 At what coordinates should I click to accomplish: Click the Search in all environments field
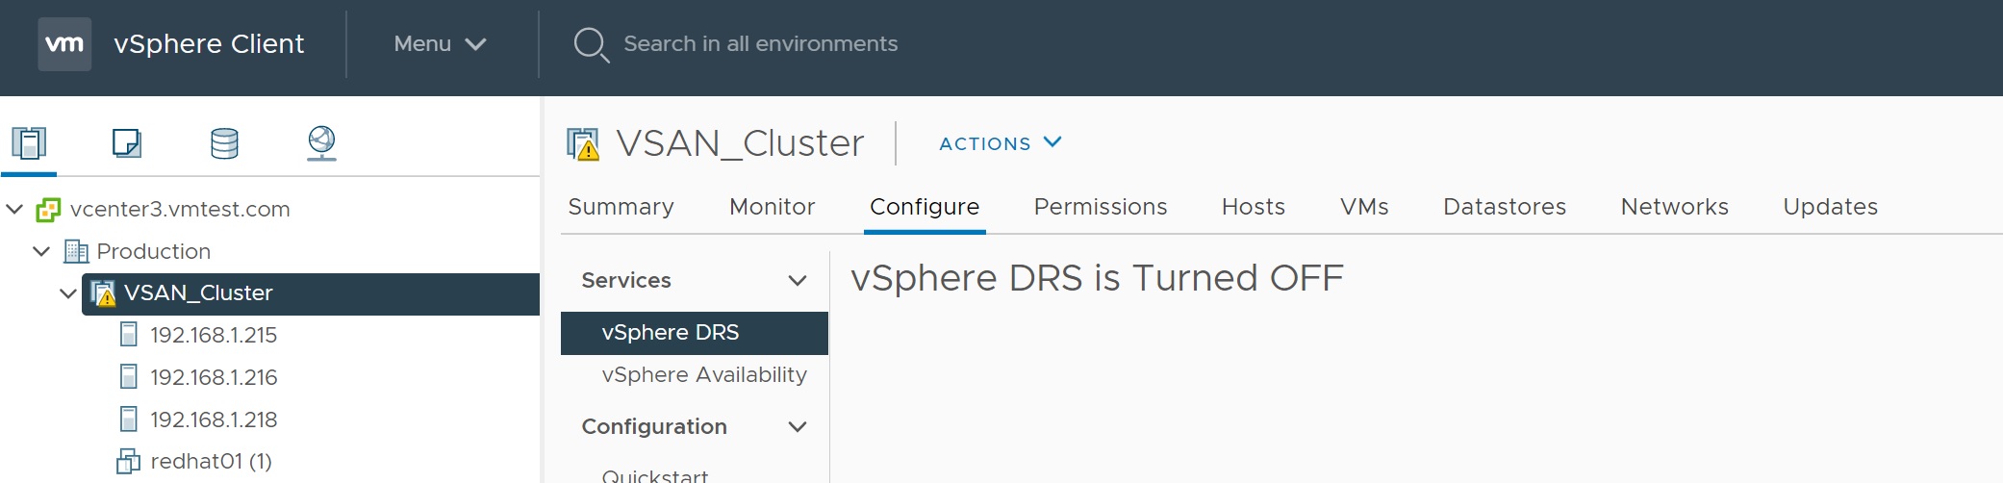(x=760, y=44)
